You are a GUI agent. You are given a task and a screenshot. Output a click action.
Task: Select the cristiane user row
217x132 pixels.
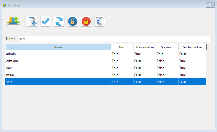tap(58, 61)
